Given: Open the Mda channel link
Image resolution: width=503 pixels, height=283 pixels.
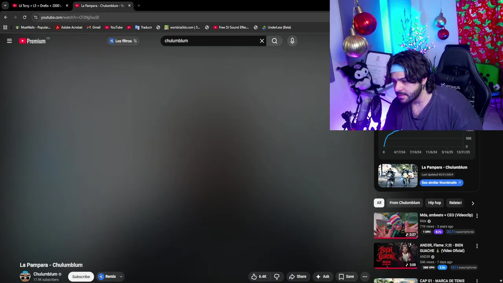Looking at the screenshot, I should (423, 221).
